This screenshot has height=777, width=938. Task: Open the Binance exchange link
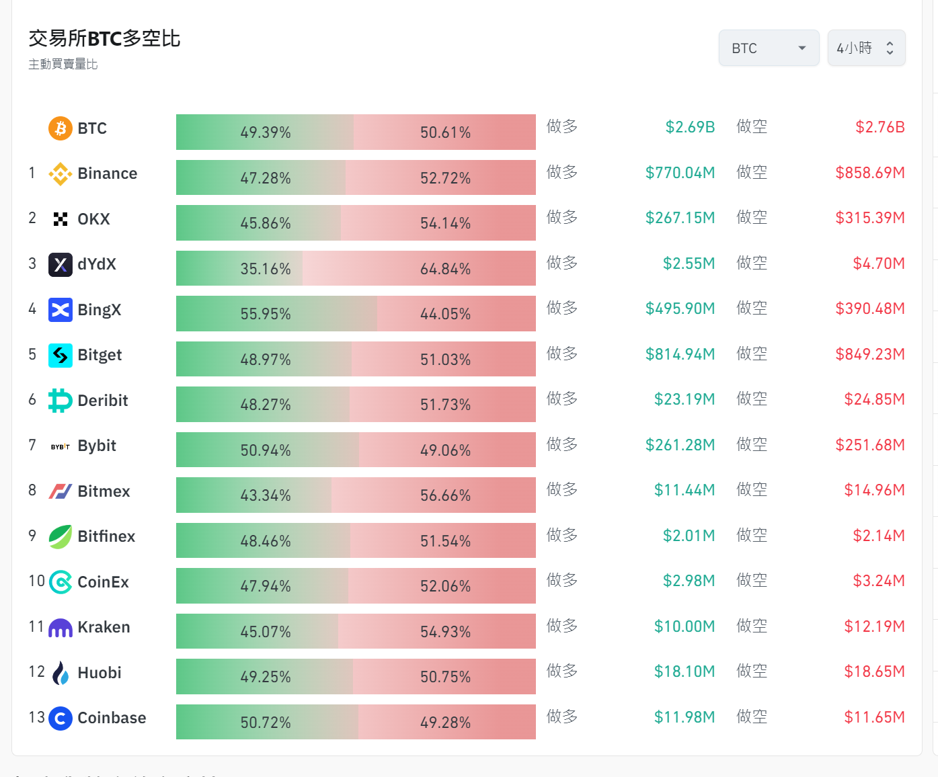click(108, 173)
